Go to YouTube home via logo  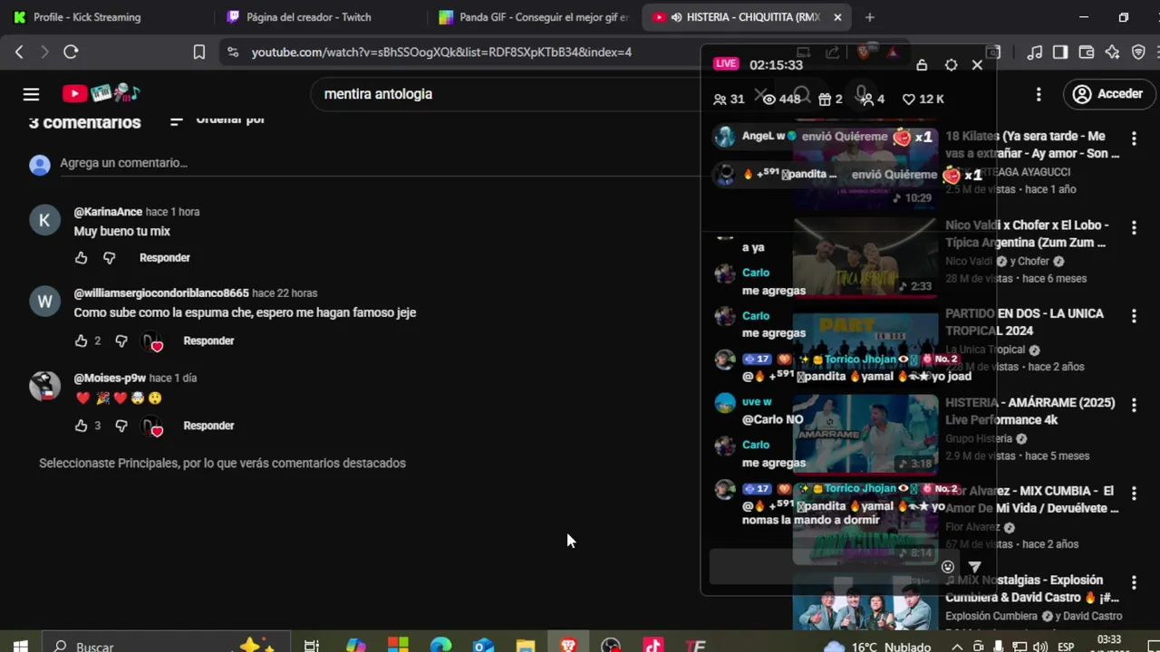(x=101, y=93)
